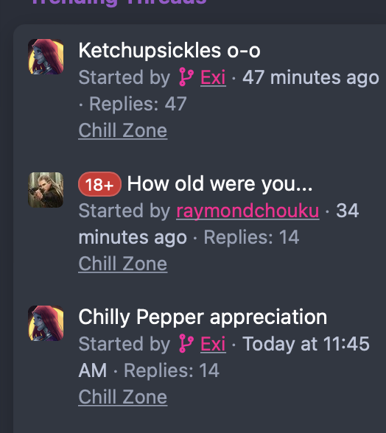Click branch icon beside Exi in Chilly Pepper
Viewport: 386px width, 433px height.
186,343
